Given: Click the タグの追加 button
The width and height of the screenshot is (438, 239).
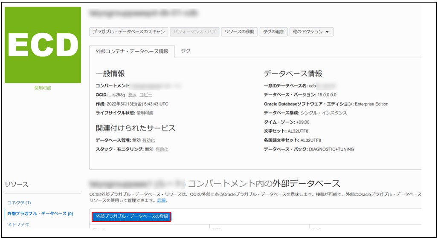Looking at the screenshot, I should (273, 32).
